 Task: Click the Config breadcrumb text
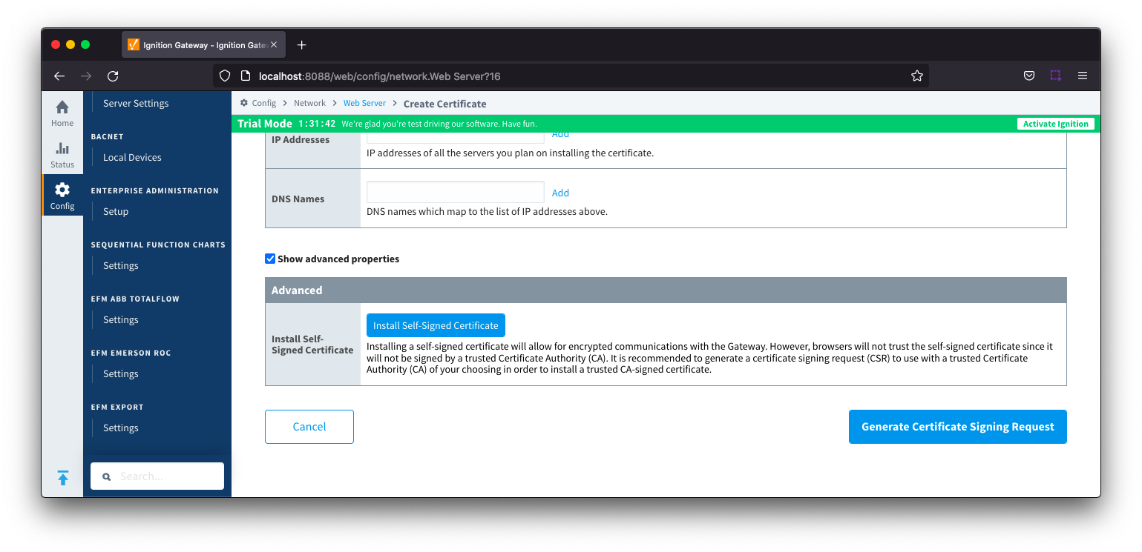pyautogui.click(x=264, y=103)
